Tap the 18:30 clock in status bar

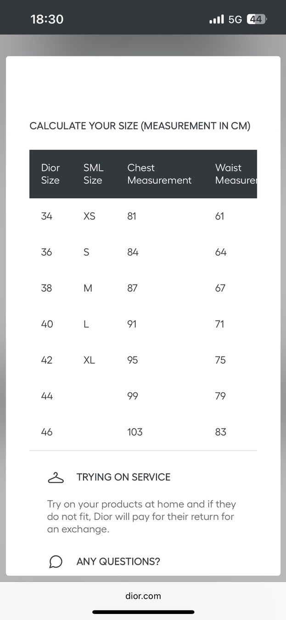[x=47, y=19]
